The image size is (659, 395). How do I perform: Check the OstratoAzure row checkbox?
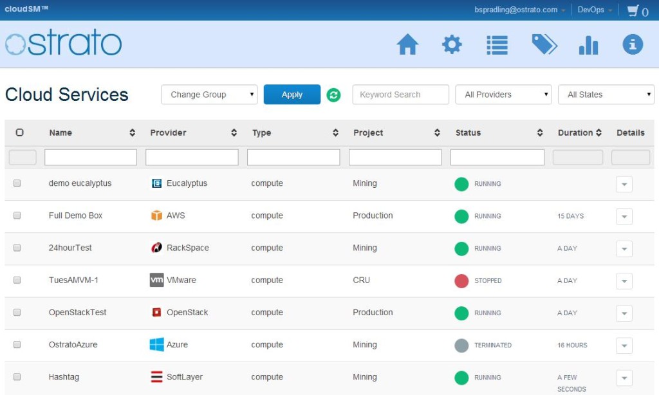pos(17,345)
